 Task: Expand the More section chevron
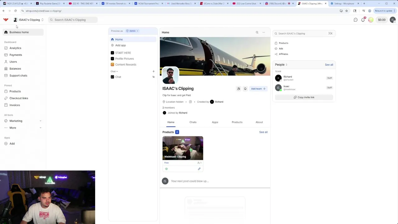(x=40, y=128)
